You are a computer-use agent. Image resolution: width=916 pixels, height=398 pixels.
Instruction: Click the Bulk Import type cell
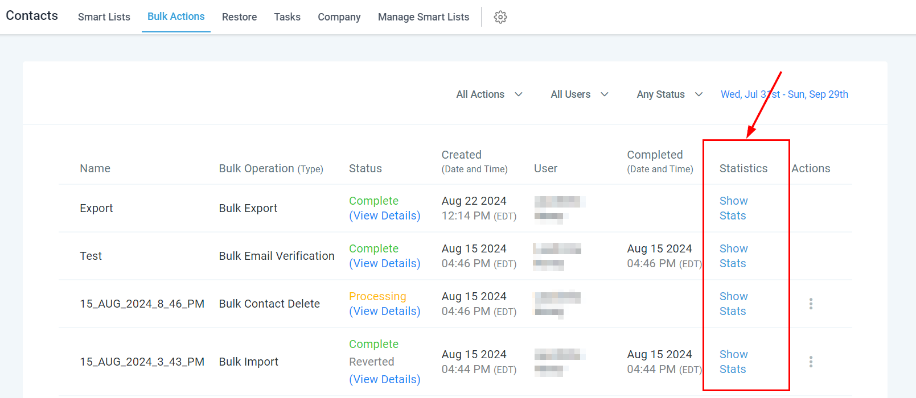tap(249, 362)
